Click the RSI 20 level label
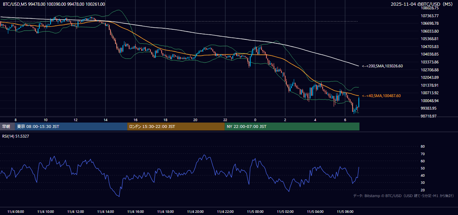 423,190
